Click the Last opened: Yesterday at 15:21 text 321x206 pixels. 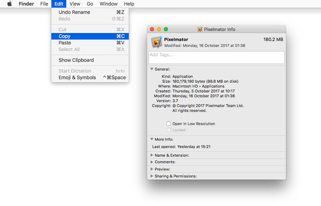click(x=181, y=147)
